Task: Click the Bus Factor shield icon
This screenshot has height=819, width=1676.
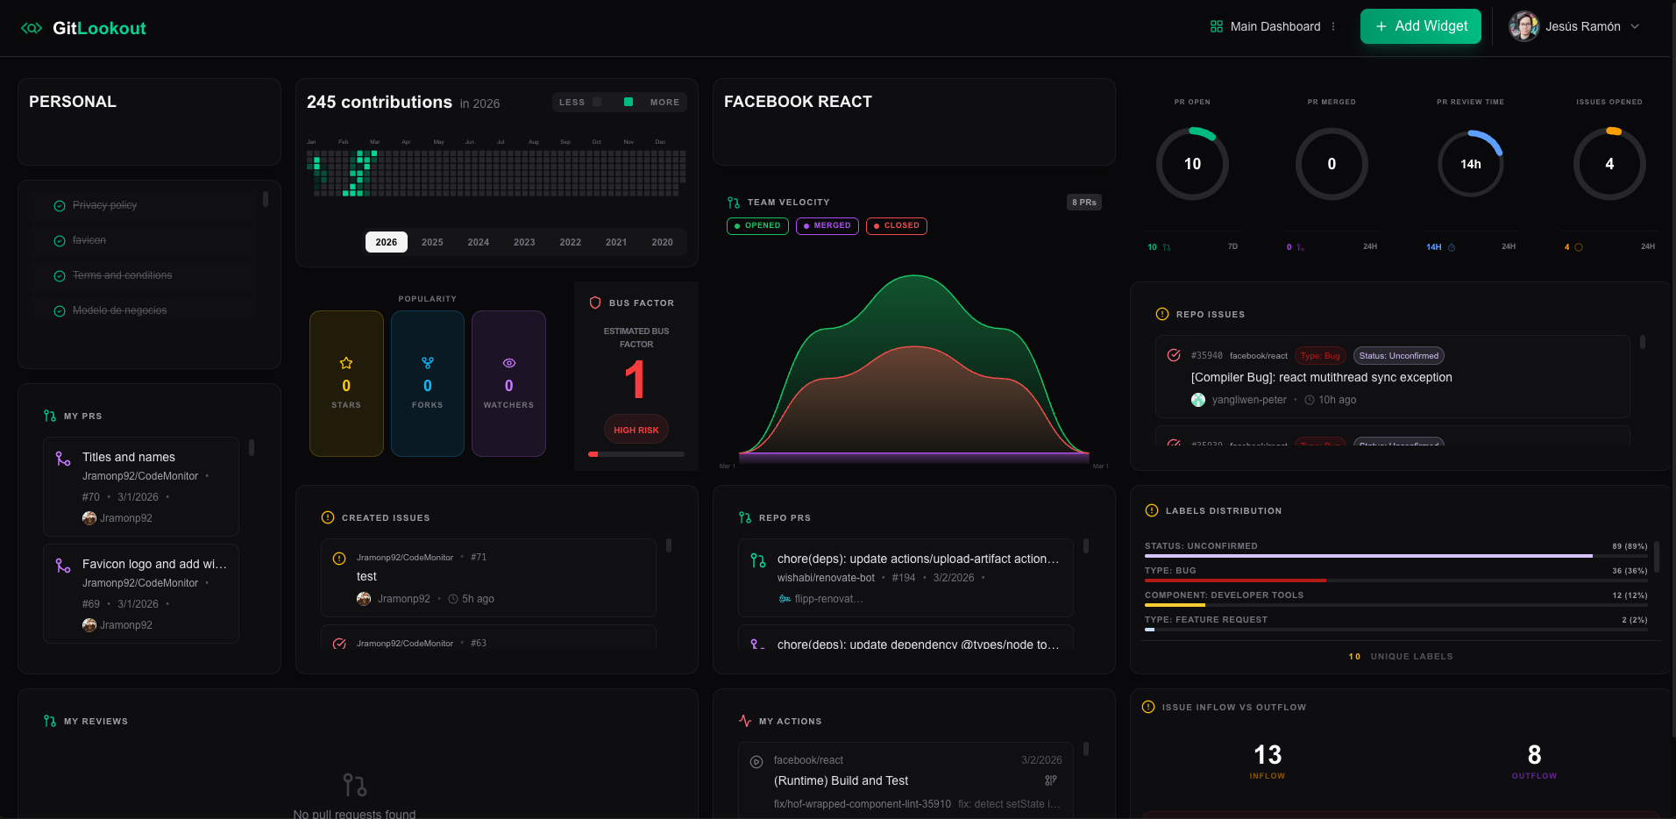Action: pos(595,303)
